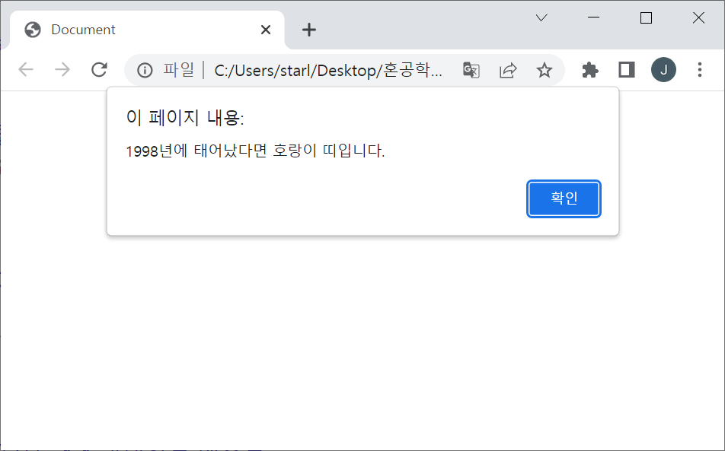The width and height of the screenshot is (725, 451).
Task: Bookmark this page with the star icon
Action: (545, 70)
